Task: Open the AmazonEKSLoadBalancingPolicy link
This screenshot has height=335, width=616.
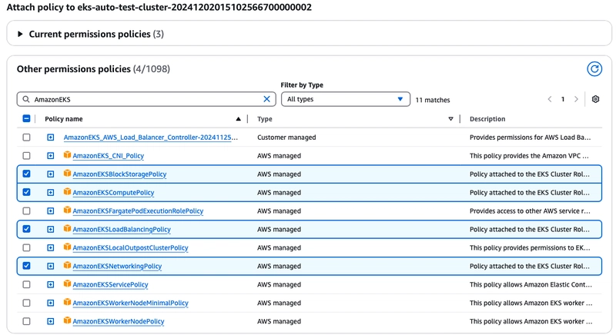Action: [x=121, y=229]
